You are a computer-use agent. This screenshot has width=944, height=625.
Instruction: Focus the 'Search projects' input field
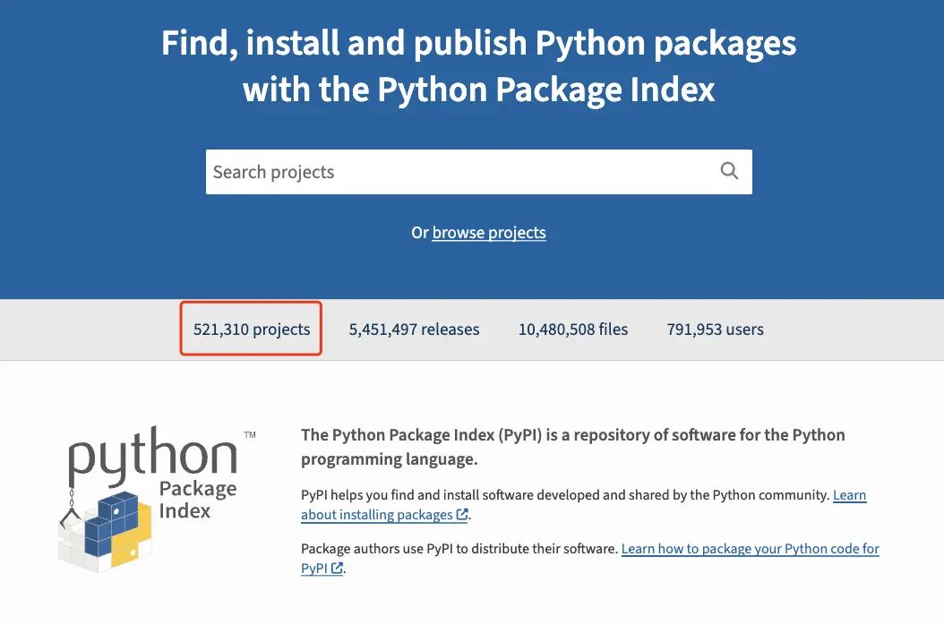click(x=457, y=172)
